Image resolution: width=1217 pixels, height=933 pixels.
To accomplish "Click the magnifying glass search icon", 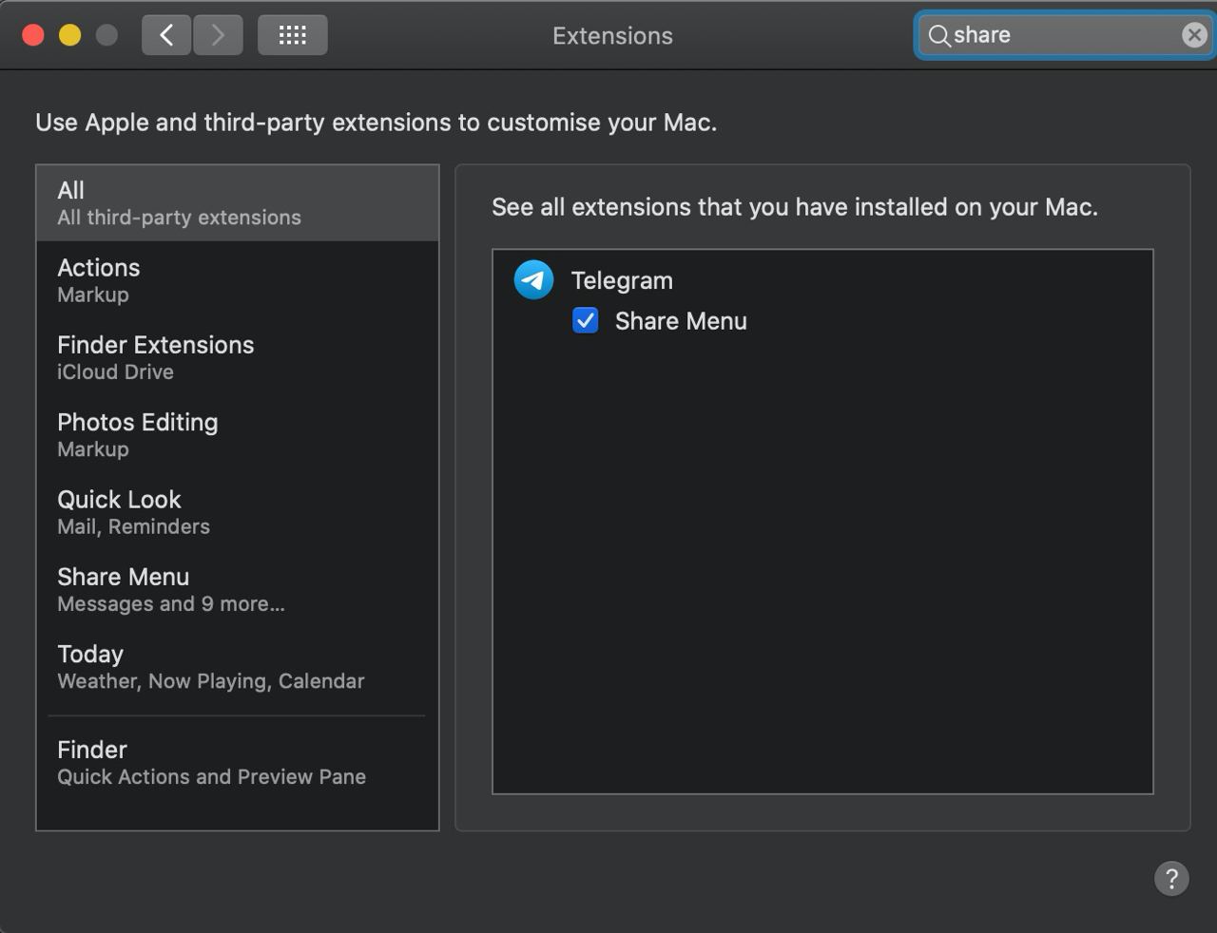I will [939, 36].
